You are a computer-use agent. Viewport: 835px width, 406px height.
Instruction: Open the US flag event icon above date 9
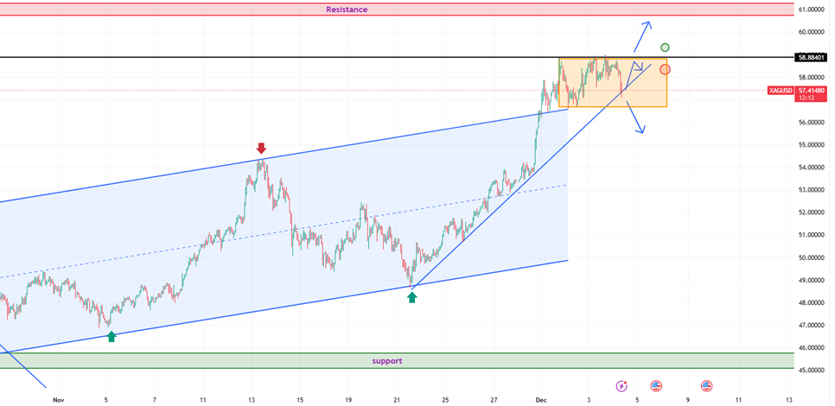(x=706, y=385)
